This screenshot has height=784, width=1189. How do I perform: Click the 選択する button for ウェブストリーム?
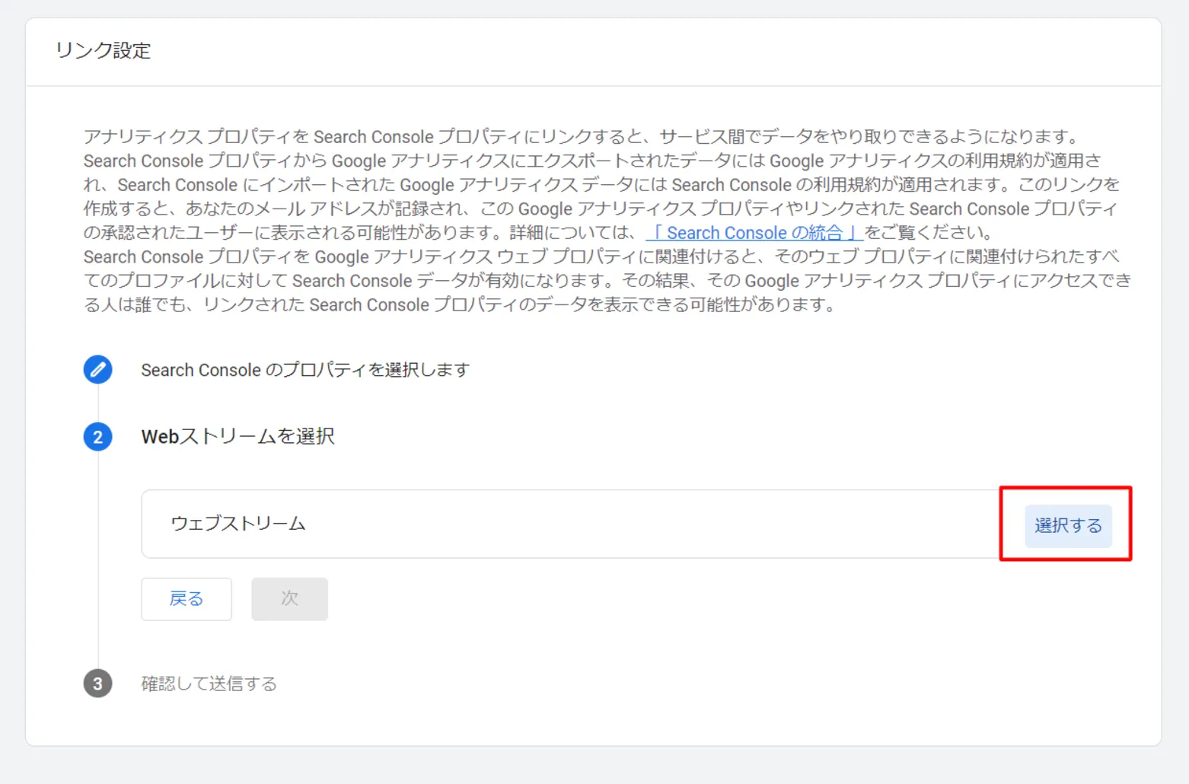click(x=1068, y=526)
